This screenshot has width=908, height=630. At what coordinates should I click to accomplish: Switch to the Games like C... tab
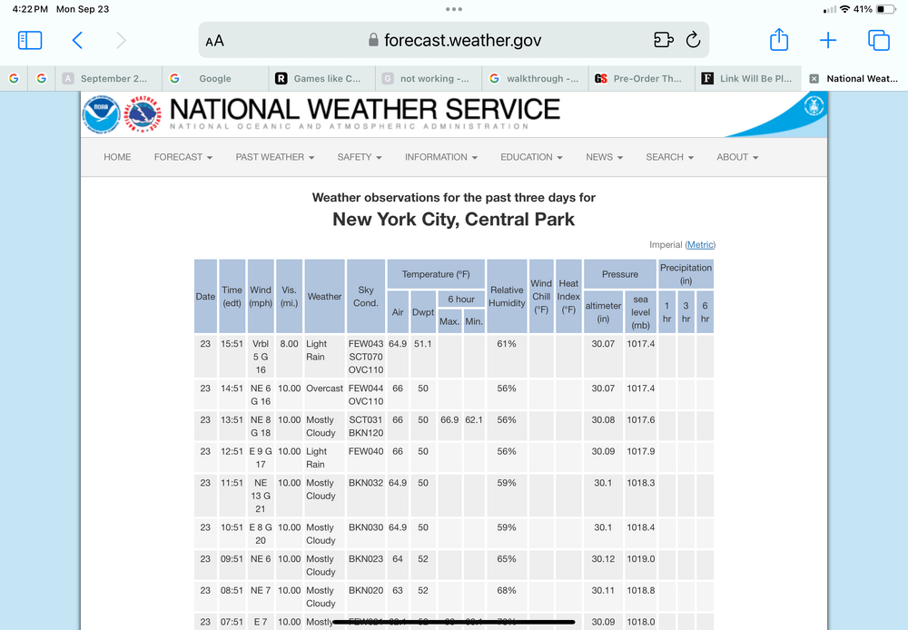[321, 78]
